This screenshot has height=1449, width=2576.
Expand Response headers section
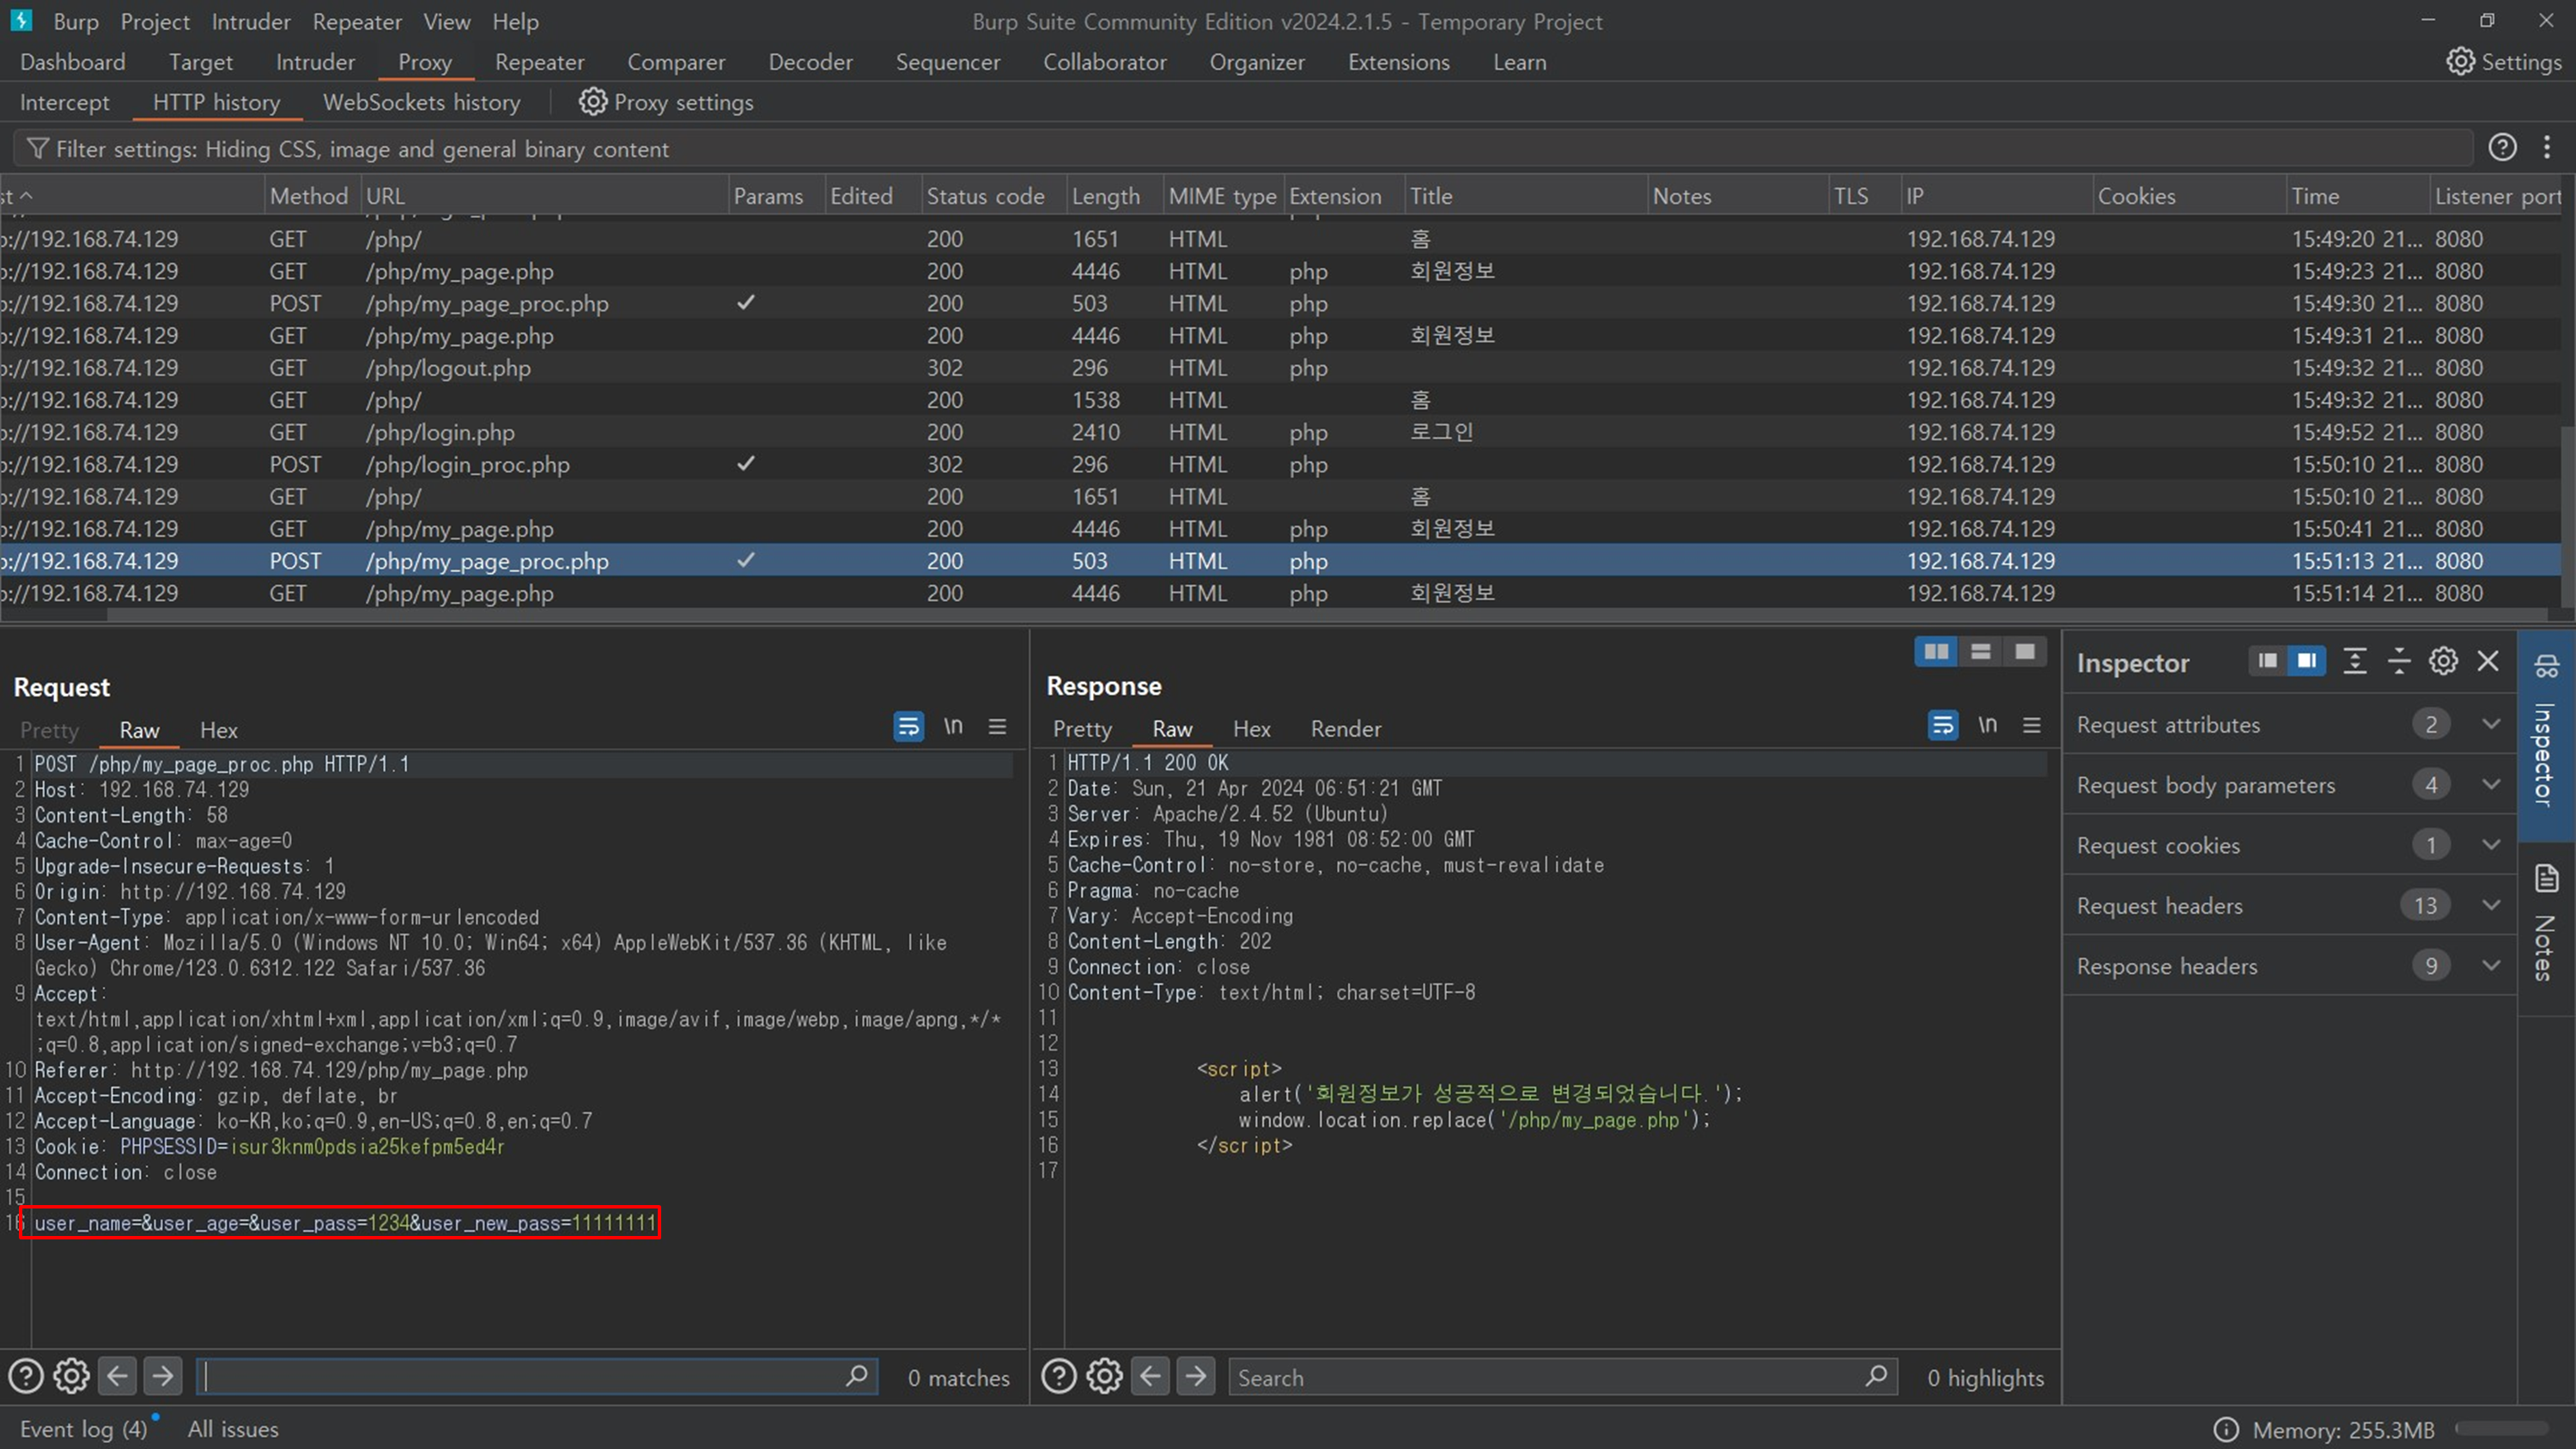coord(2289,966)
